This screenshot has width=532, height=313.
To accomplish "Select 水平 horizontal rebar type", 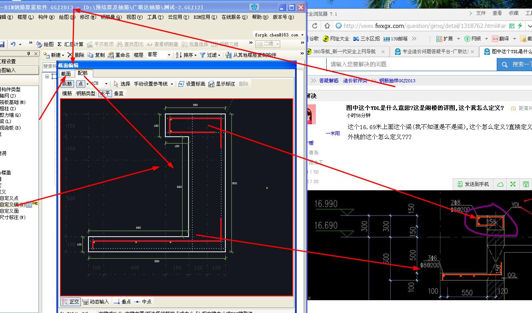I will (x=105, y=93).
